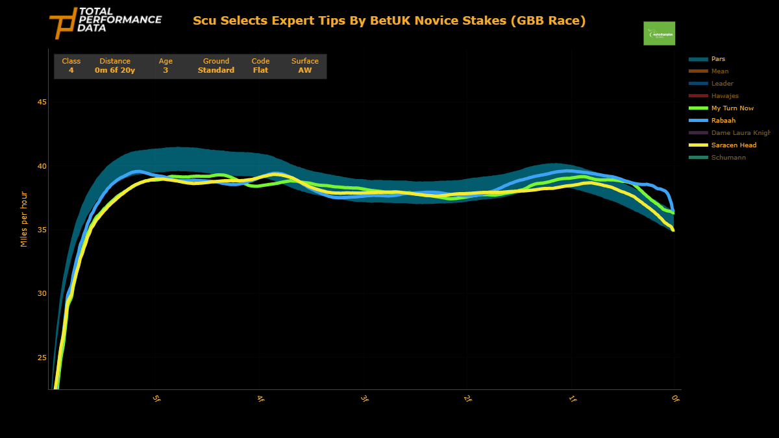Hide the Rabaah trace via legend
779x438 pixels.
(723, 121)
